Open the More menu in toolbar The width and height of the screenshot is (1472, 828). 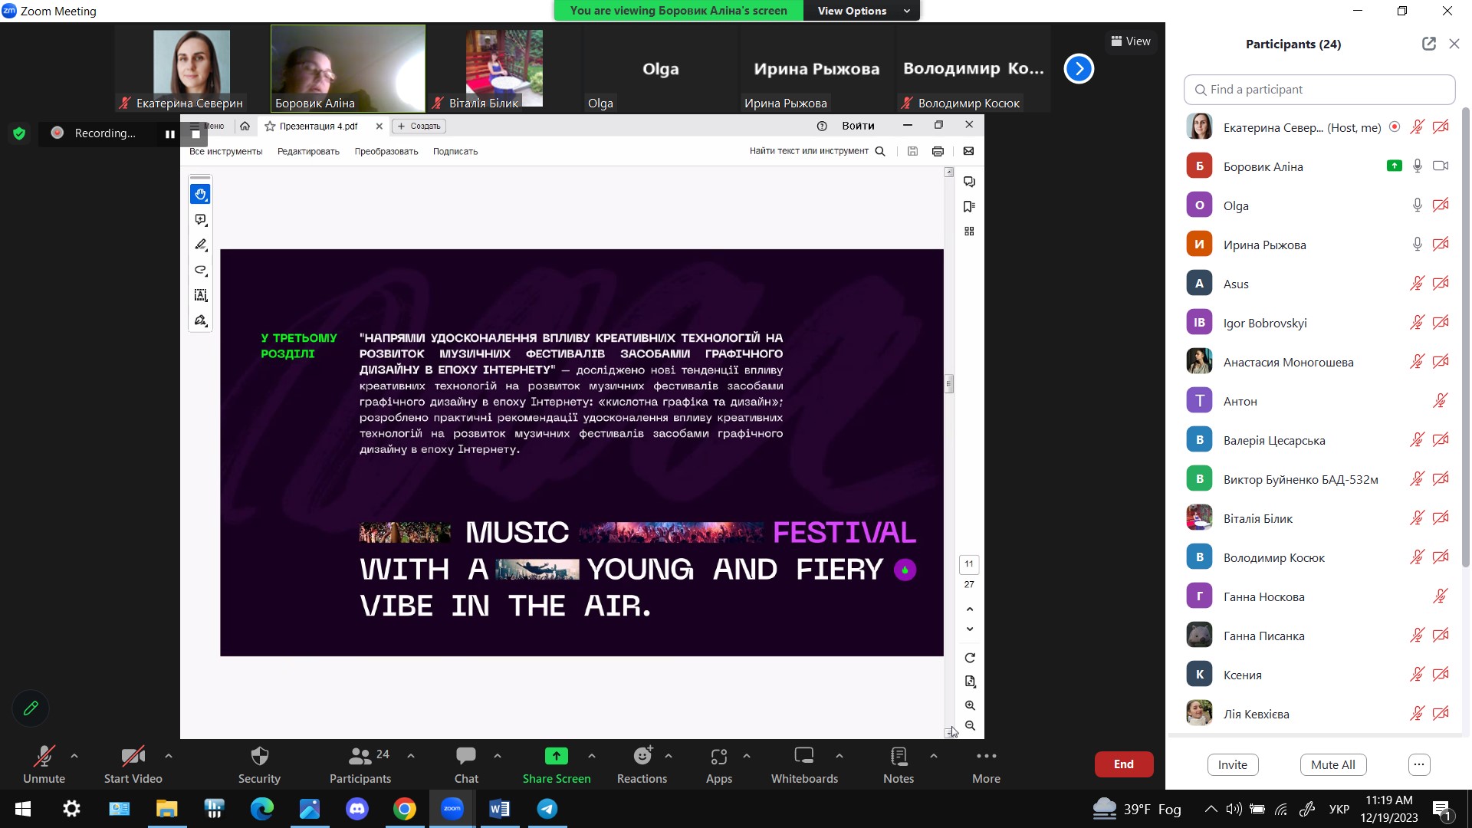point(986,757)
